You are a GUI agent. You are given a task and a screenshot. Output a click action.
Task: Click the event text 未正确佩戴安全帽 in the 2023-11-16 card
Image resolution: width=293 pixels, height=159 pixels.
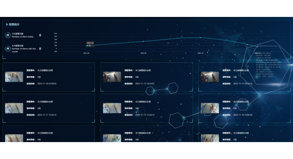[x=45, y=71]
